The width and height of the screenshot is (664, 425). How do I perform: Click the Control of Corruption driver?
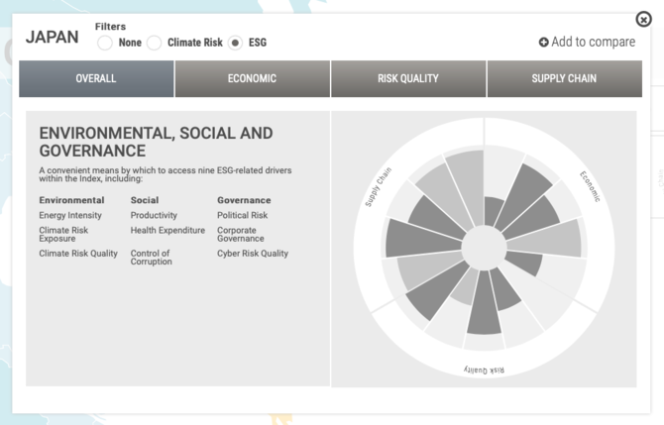click(151, 258)
